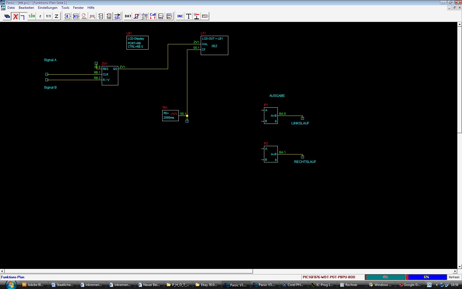Click the DAT data block tool
Viewport: 462px width, 289px height.
point(128,16)
